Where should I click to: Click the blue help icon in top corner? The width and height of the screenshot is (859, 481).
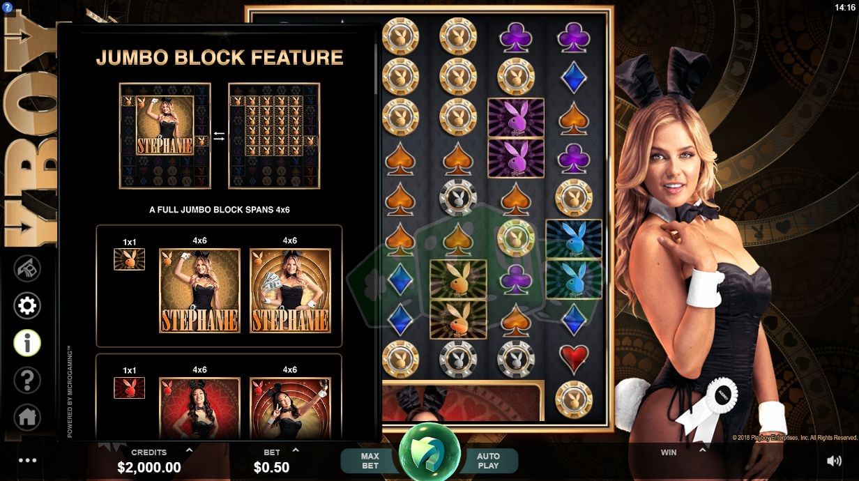click(x=8, y=7)
